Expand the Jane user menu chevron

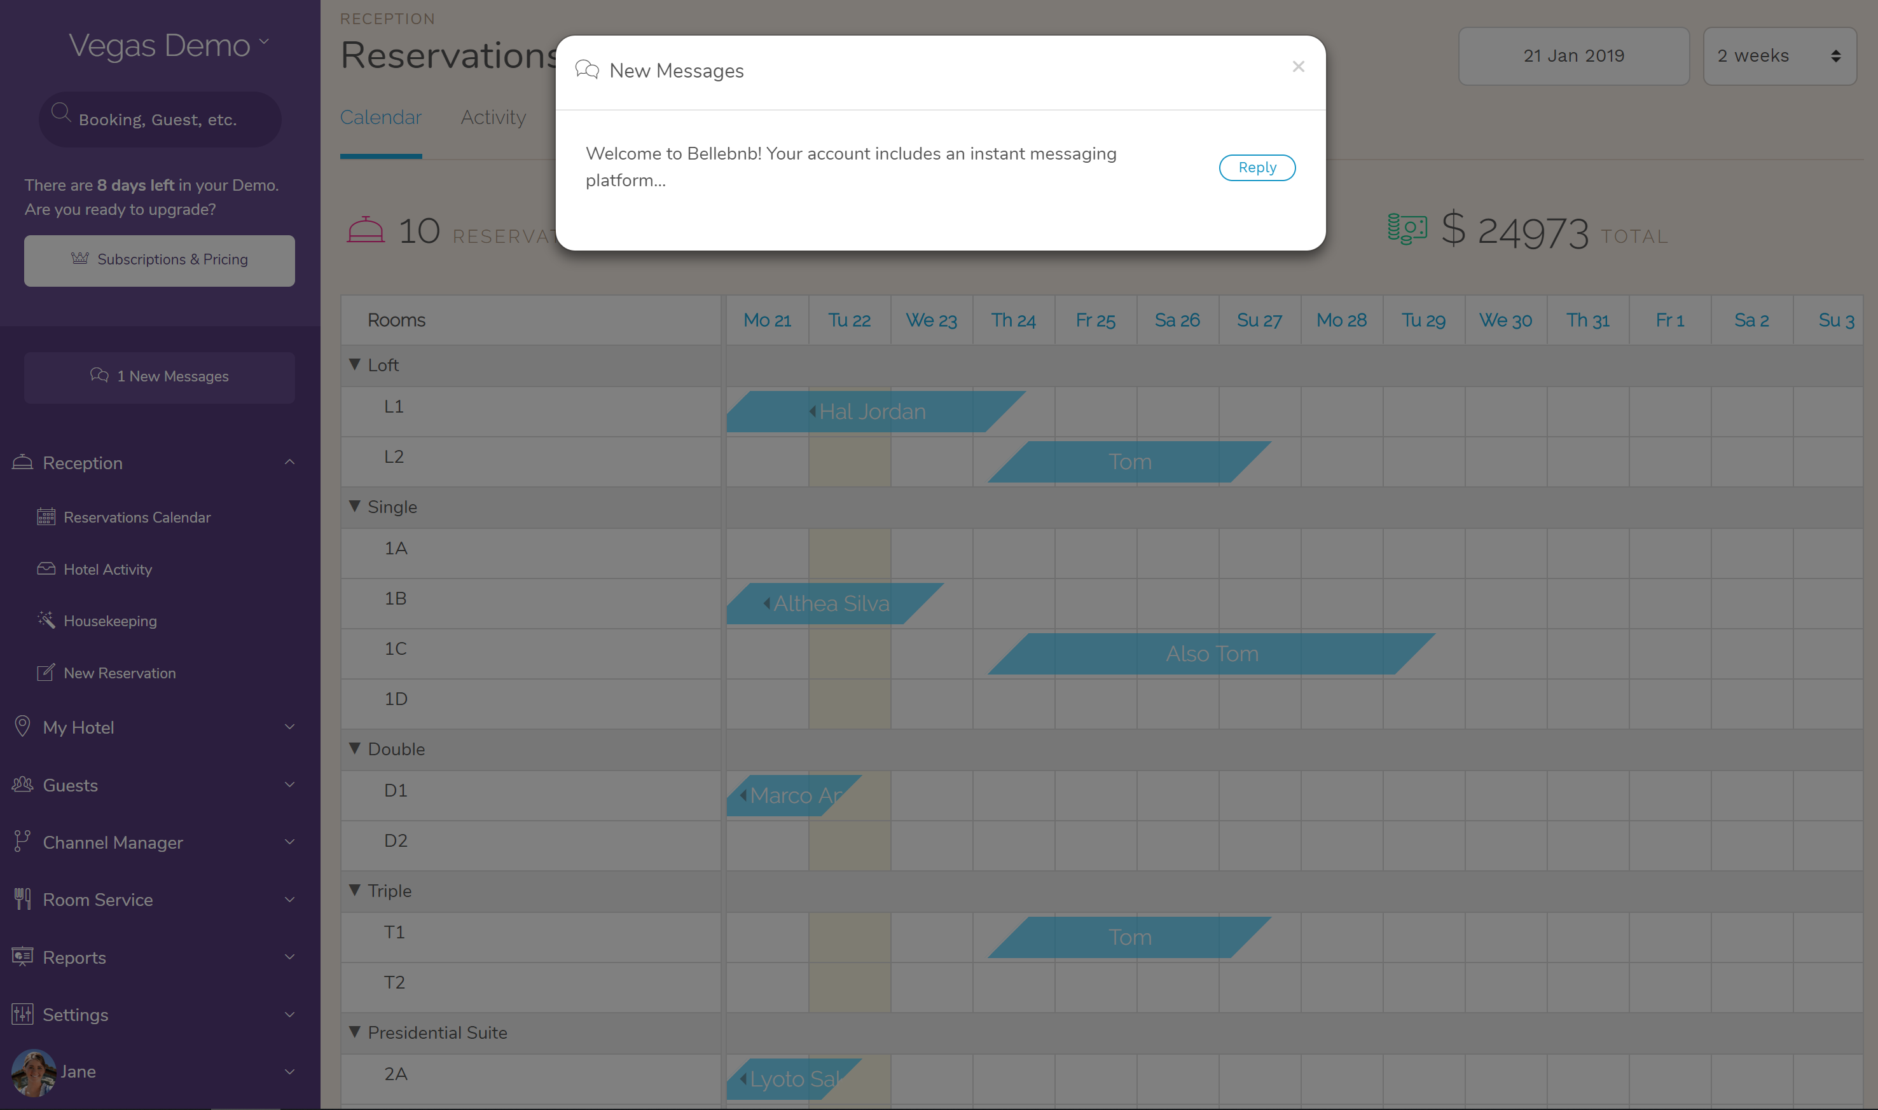pyautogui.click(x=289, y=1072)
